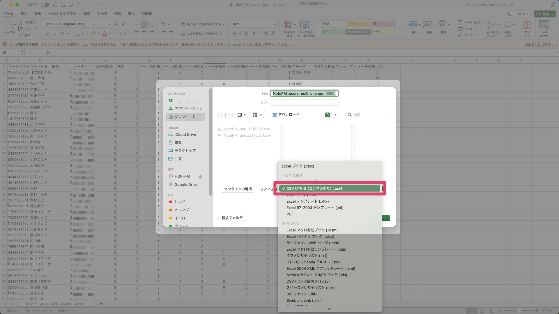
Task: Toggle Underline formatting in ribbon
Action: [62, 33]
